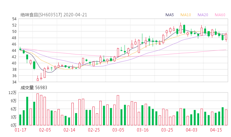This screenshot has width=231, height=137.
Task: Click the 12万 volume axis label
Action: click(13, 93)
